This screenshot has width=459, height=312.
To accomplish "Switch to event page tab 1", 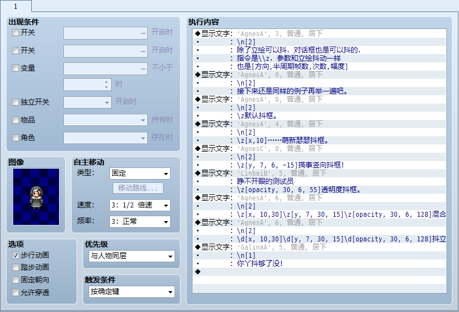I will pyautogui.click(x=15, y=6).
